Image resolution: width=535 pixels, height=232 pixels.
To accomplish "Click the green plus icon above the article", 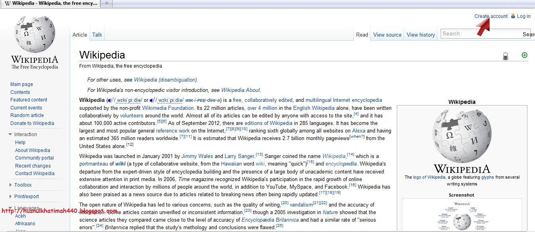I will 524,55.
